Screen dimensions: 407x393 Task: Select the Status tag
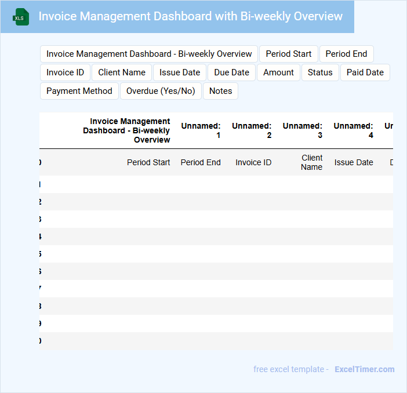click(x=320, y=72)
